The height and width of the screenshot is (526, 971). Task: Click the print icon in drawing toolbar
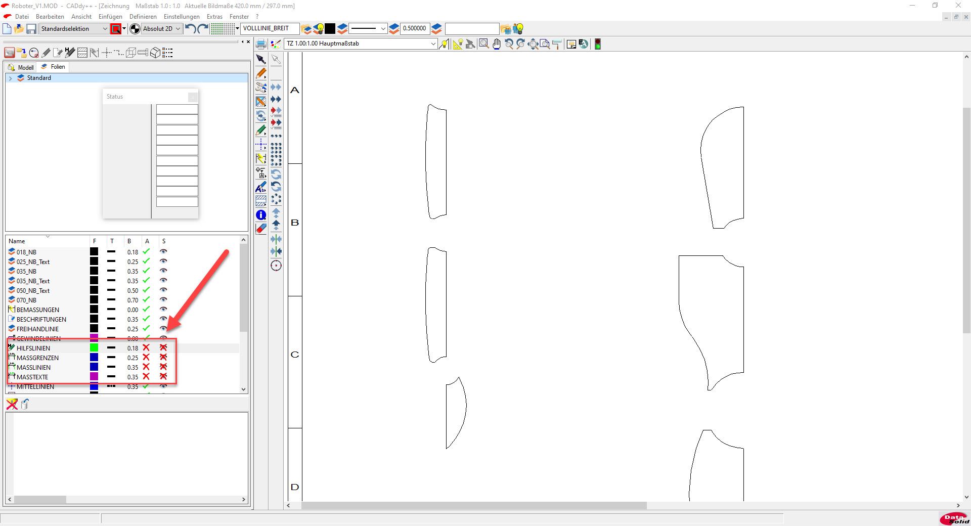coord(261,44)
